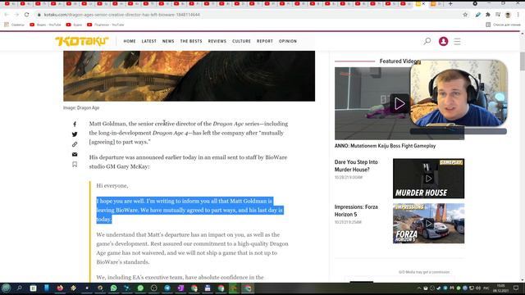Go to the HOME nav item
The image size is (525, 295).
pyautogui.click(x=130, y=41)
